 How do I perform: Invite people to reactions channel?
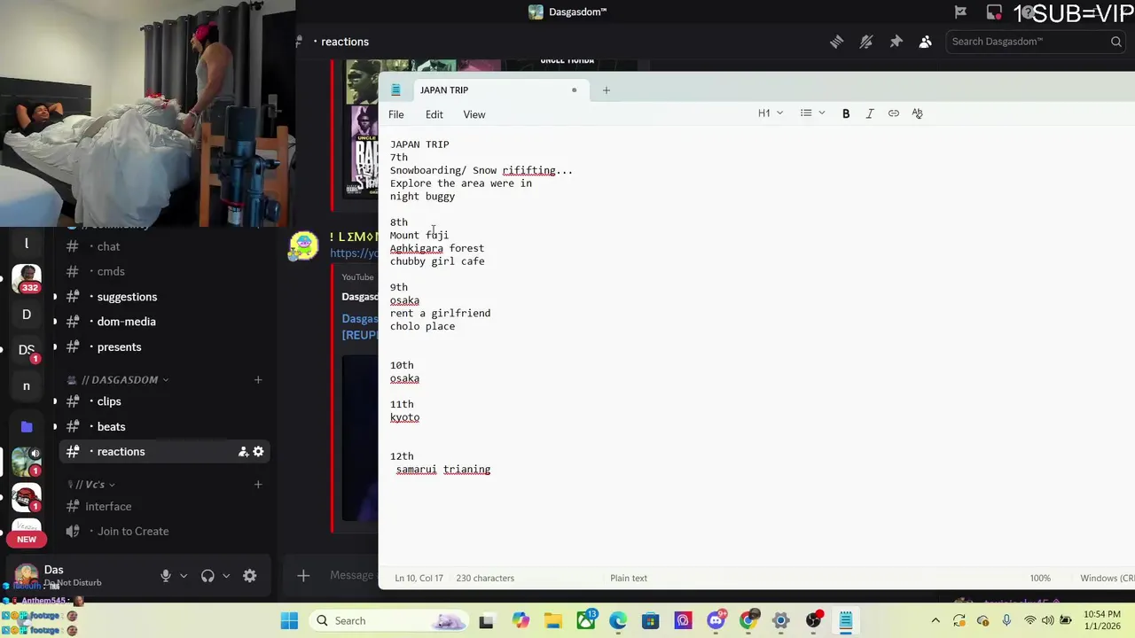243,452
